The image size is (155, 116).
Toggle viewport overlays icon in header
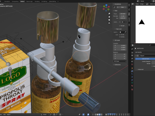point(88,114)
